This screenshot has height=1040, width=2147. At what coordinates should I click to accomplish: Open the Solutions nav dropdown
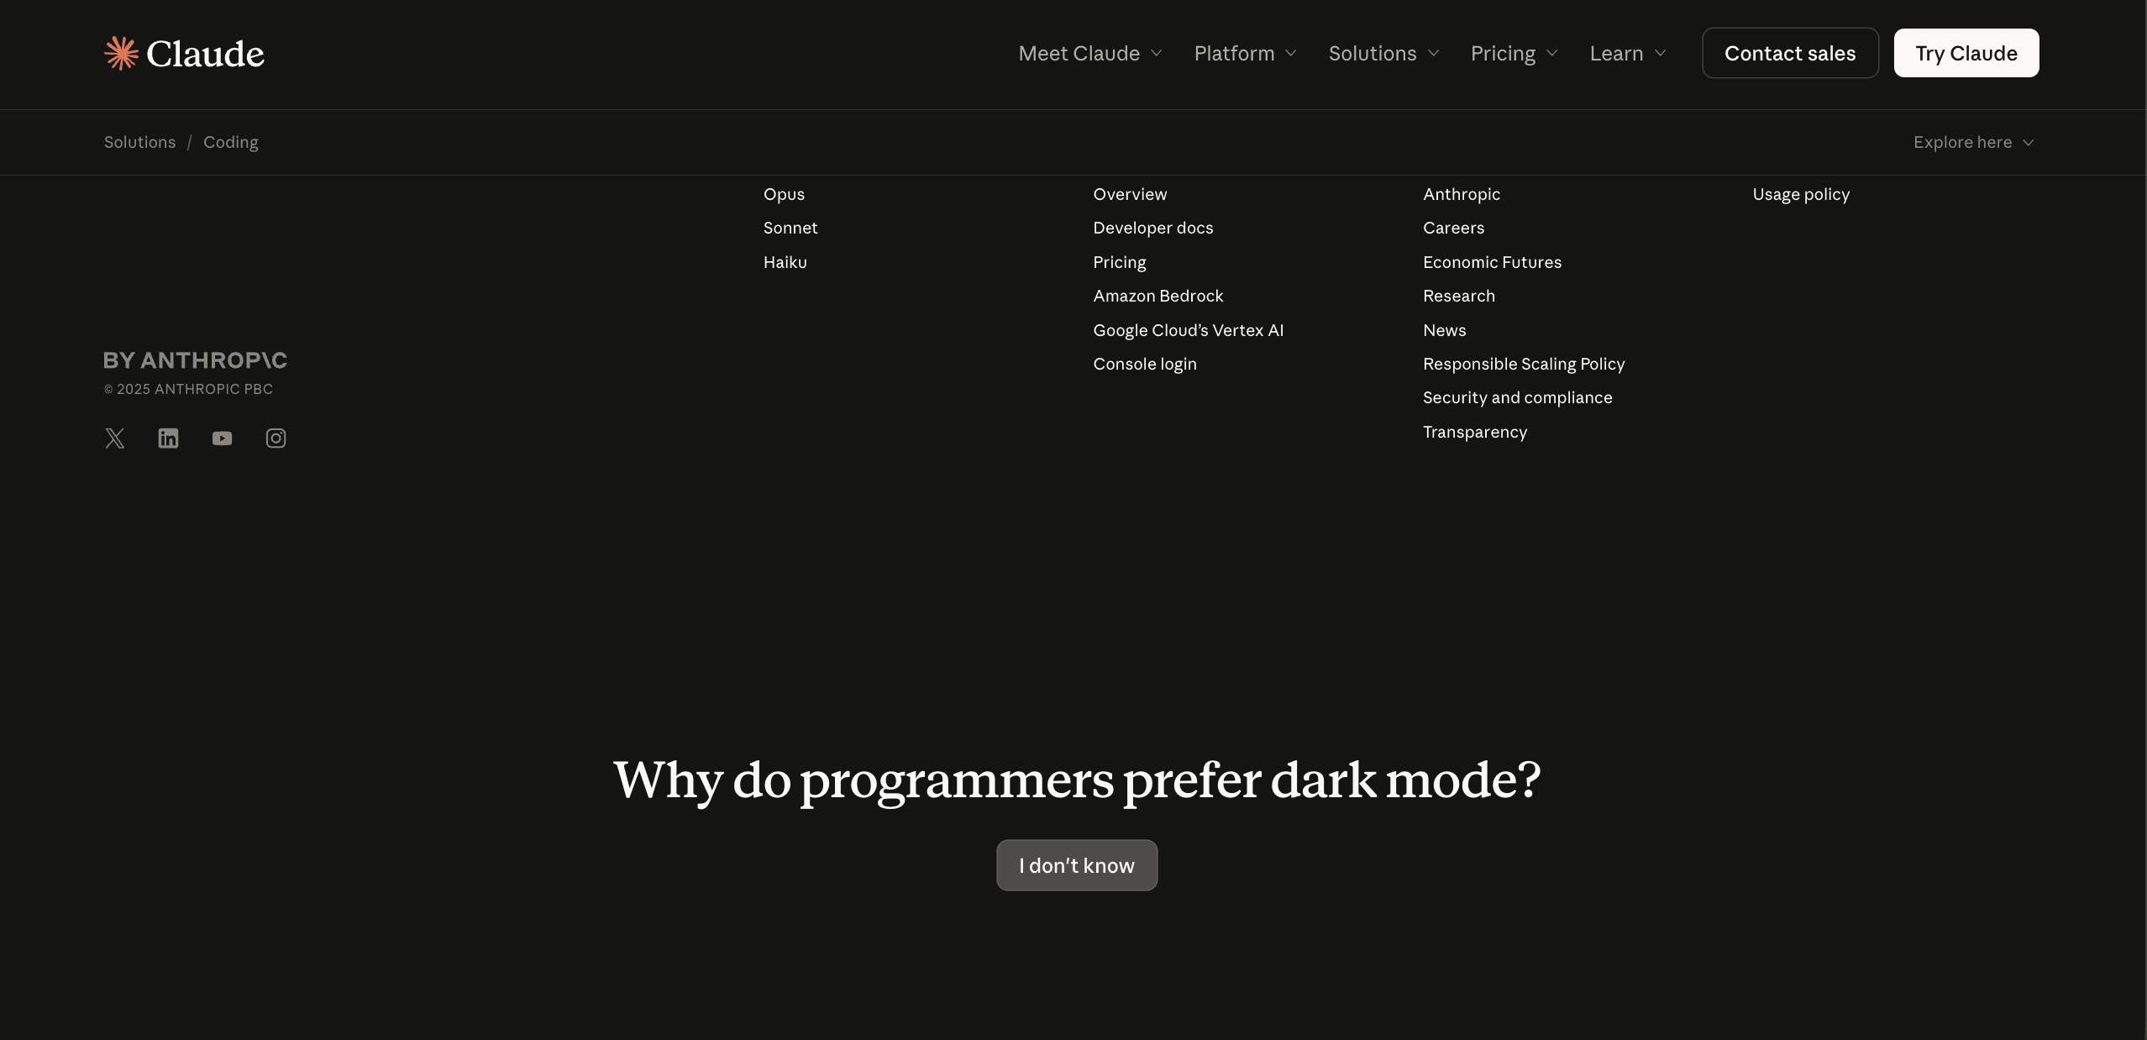[x=1383, y=53]
